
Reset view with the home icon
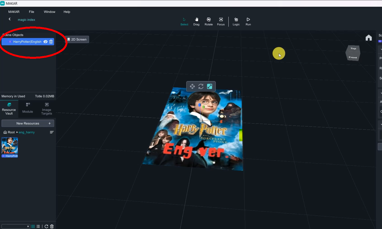[x=369, y=38]
